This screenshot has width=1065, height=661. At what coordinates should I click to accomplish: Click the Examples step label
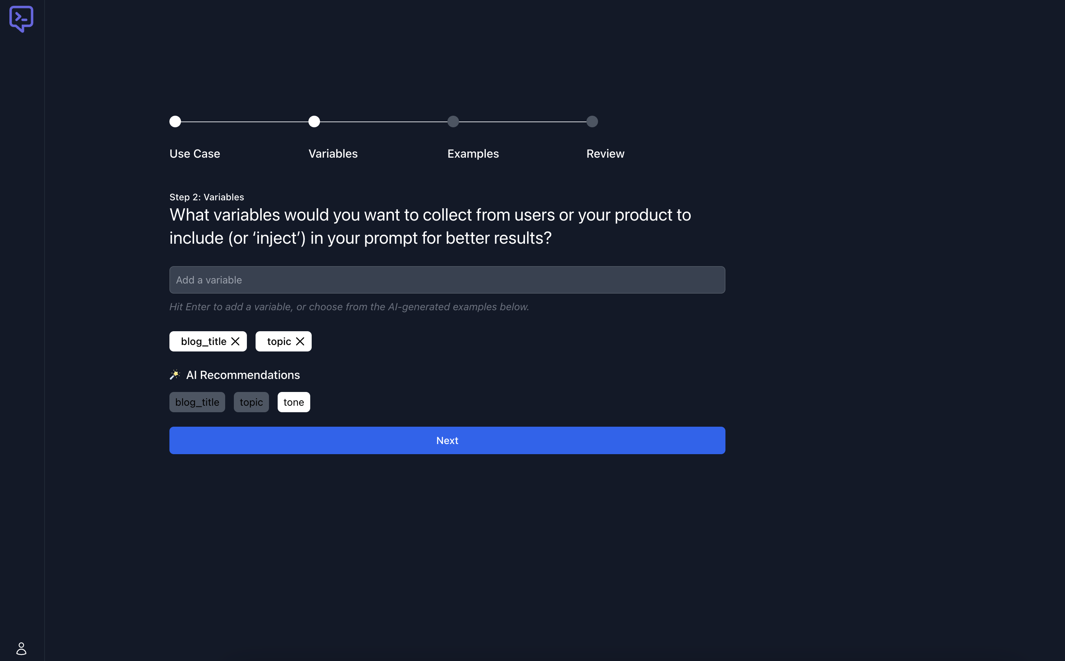click(x=473, y=154)
